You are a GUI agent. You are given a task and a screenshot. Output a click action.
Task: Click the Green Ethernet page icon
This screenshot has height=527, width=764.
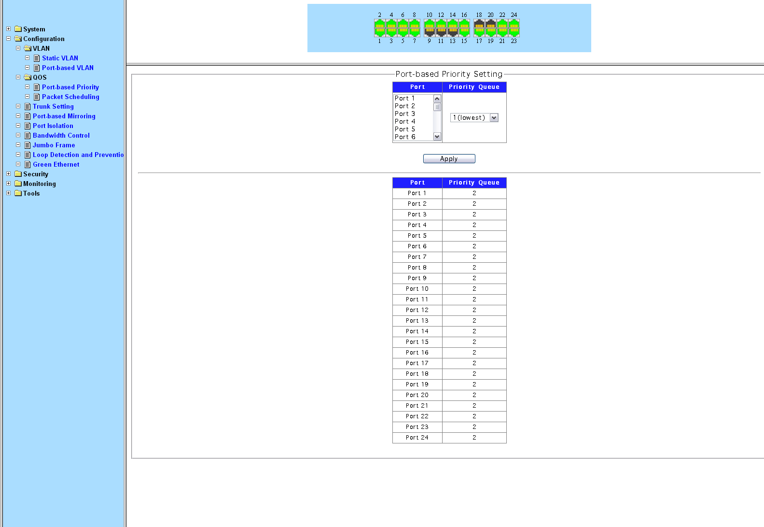point(28,165)
